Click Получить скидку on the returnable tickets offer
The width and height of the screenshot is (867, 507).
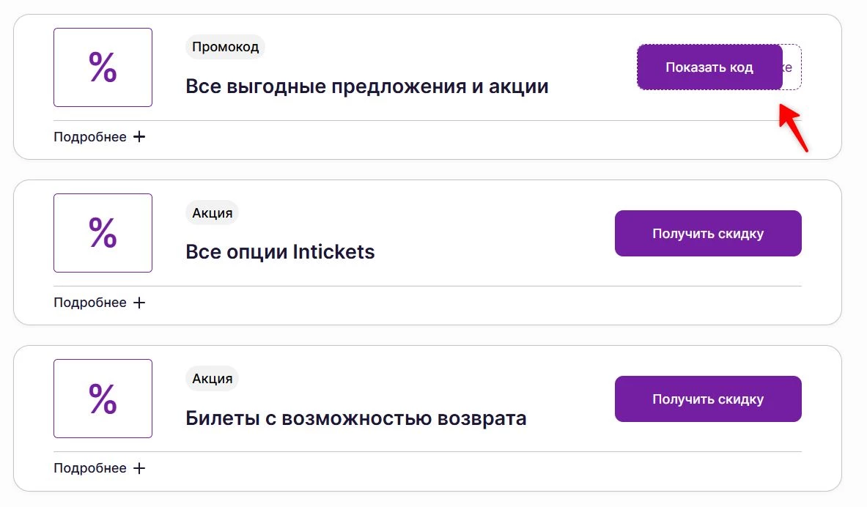point(707,399)
